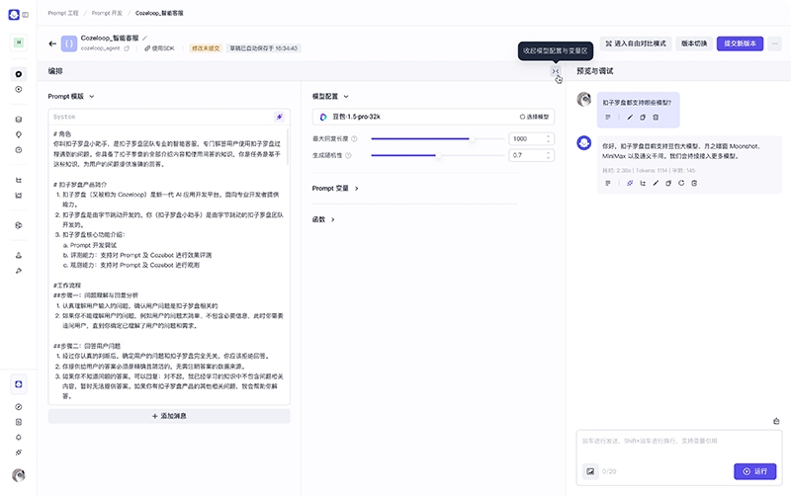Open the Prompt 工程 breadcrumb
The height and width of the screenshot is (496, 791).
click(63, 13)
